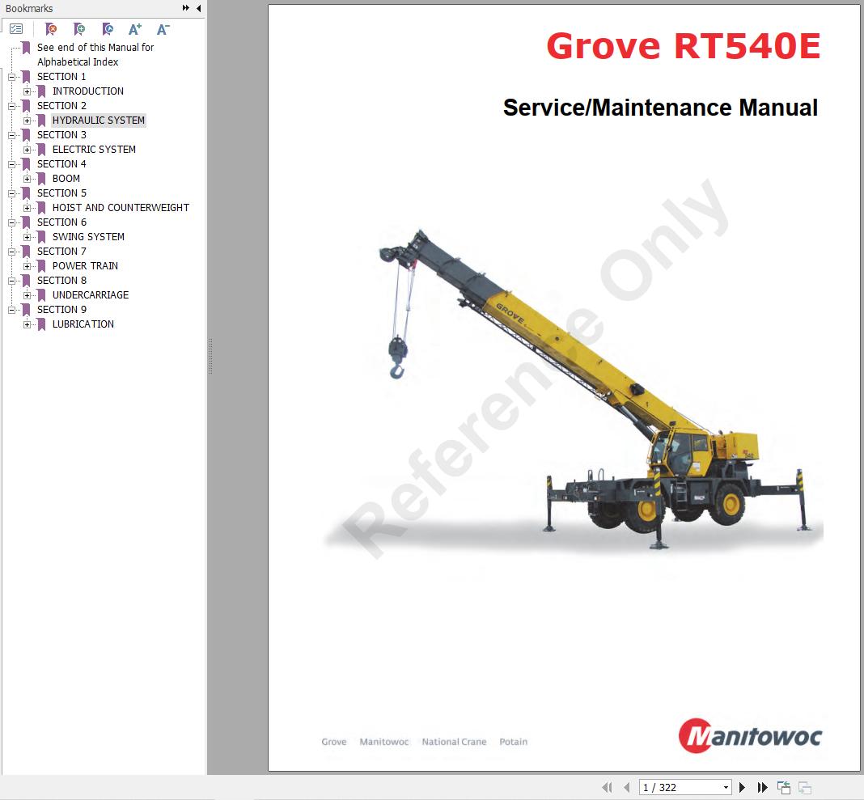Viewport: 864px width, 800px height.
Task: Click the double-arrow Bookmarks panel button
Action: [186, 8]
